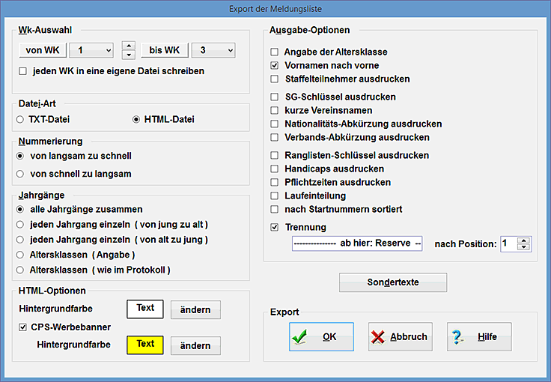Click the 'ab hier: Reserve' text field
The image size is (551, 382).
tap(357, 244)
